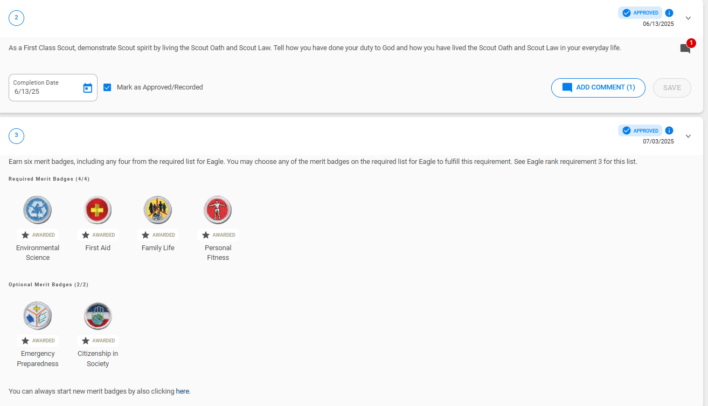This screenshot has height=406, width=708.
Task: Select the Citizenship in Society badge icon
Action: [x=98, y=315]
